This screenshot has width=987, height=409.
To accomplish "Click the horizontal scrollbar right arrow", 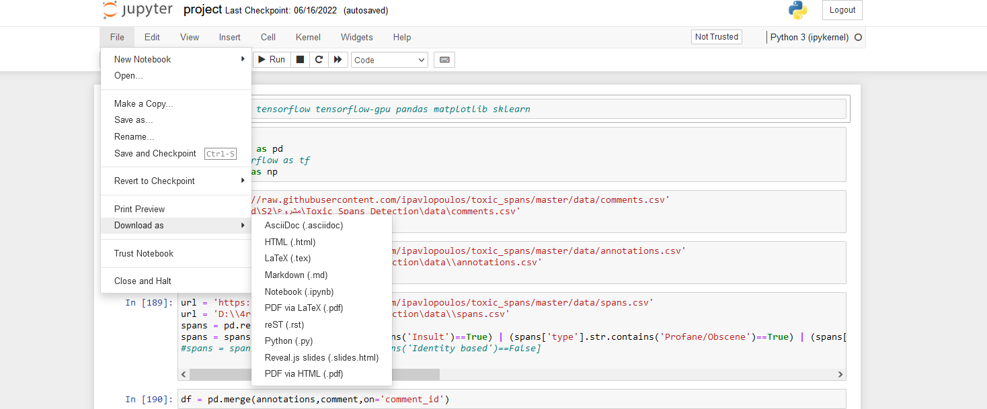I will 840,374.
